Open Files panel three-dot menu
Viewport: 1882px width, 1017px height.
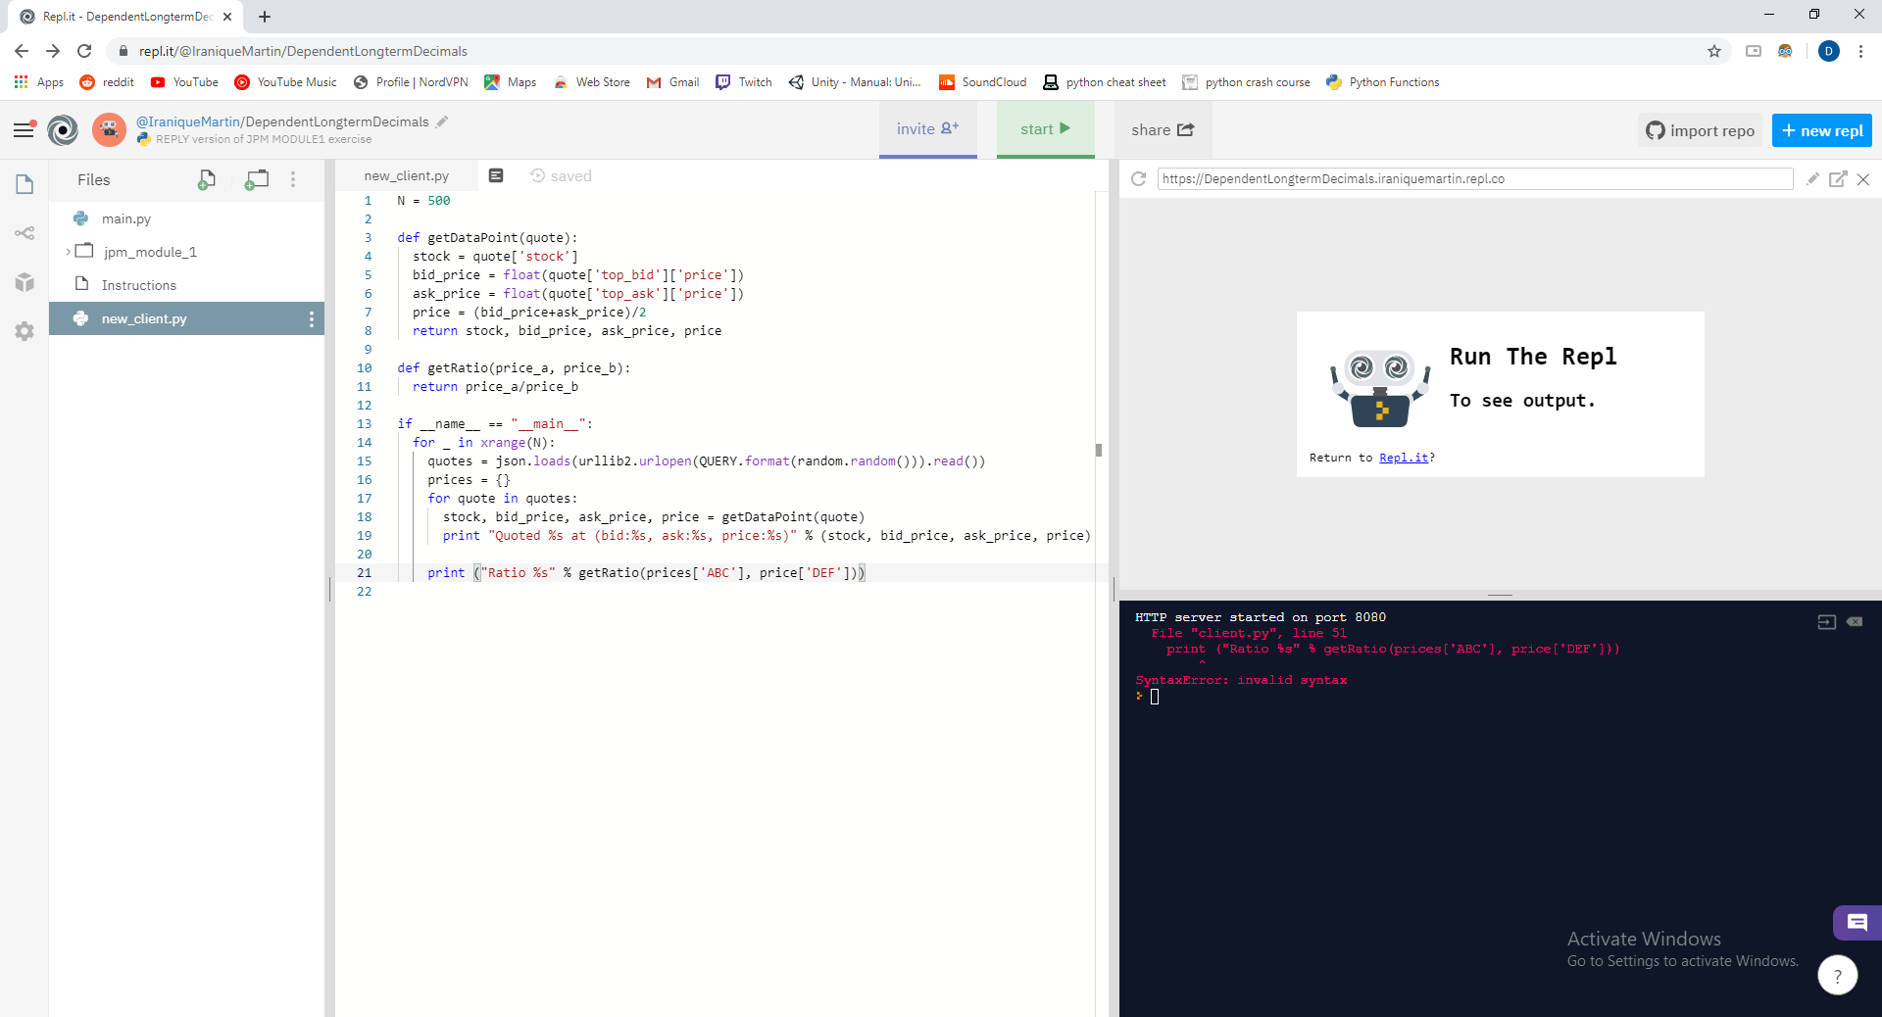point(293,179)
